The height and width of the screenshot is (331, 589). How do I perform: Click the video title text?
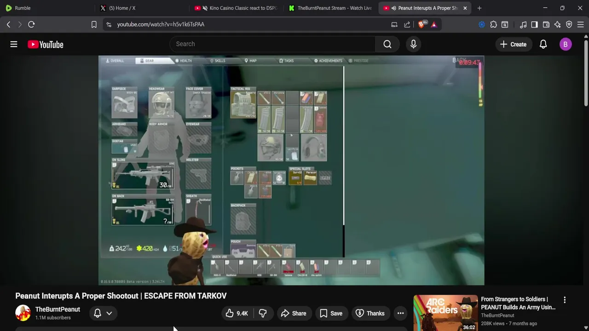coord(121,296)
